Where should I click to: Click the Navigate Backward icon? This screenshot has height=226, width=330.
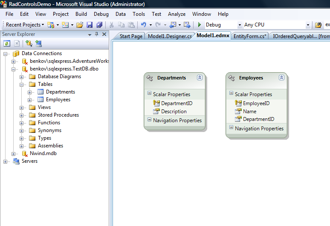click(x=173, y=25)
